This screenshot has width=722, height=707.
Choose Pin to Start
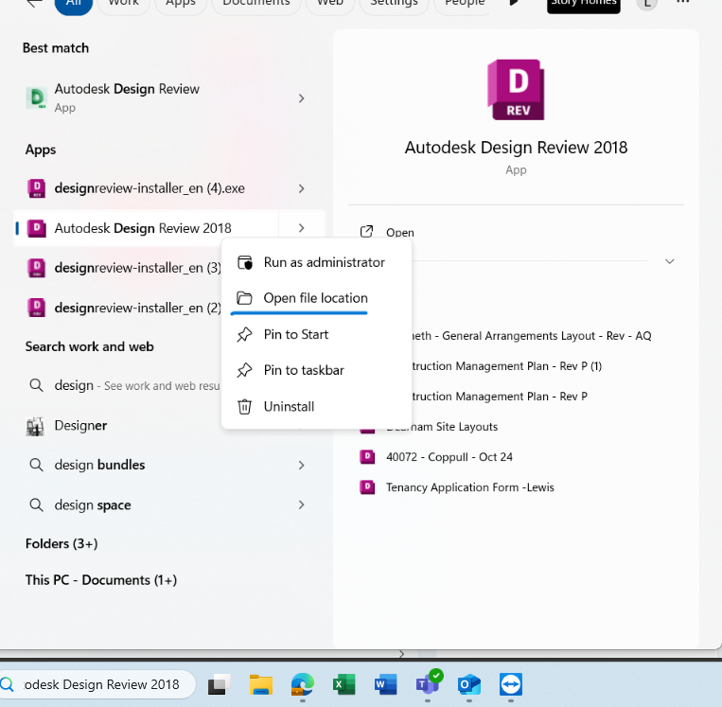click(317, 334)
